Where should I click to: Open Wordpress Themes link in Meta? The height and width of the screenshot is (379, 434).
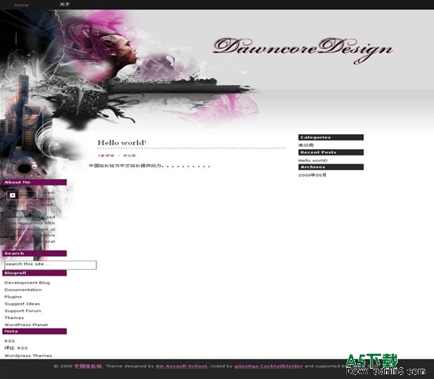click(x=28, y=355)
